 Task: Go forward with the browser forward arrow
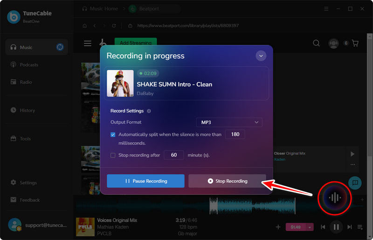[x=104, y=26]
